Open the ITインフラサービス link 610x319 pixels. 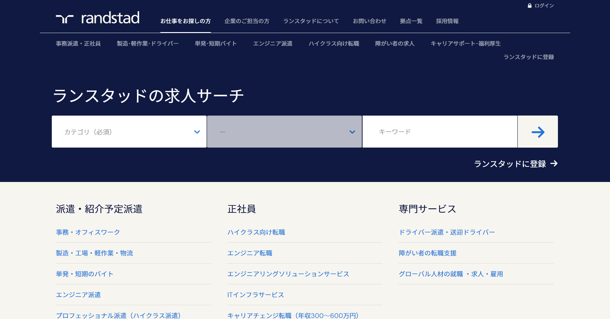click(x=256, y=295)
